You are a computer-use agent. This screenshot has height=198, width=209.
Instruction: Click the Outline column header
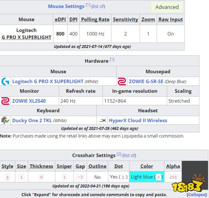pyautogui.click(x=98, y=166)
